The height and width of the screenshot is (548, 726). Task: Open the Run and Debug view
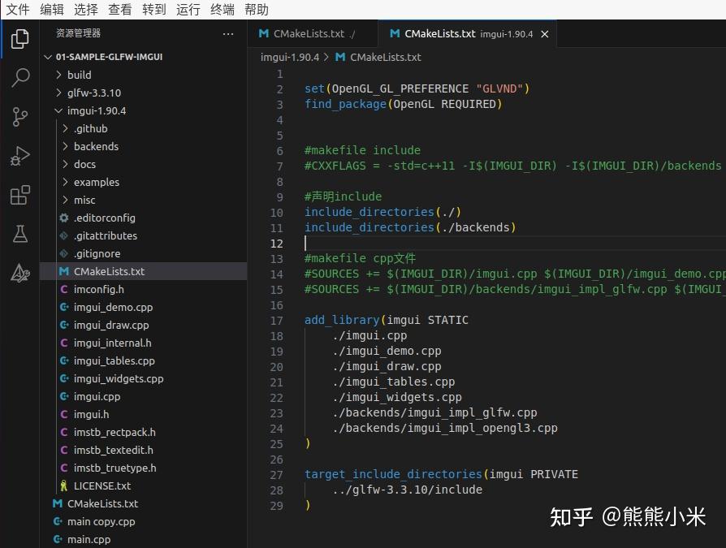(x=19, y=155)
